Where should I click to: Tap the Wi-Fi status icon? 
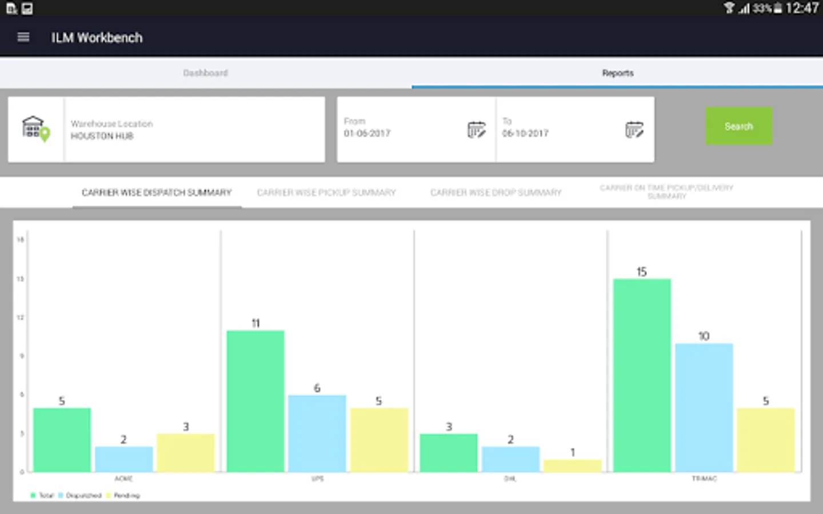[729, 8]
